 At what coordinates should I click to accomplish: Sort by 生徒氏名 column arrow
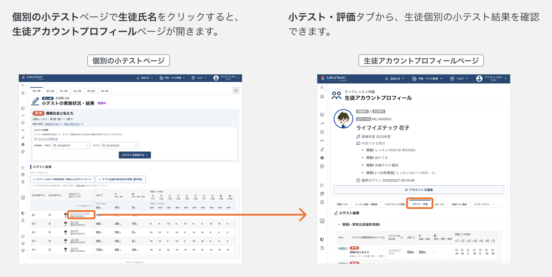(x=78, y=194)
